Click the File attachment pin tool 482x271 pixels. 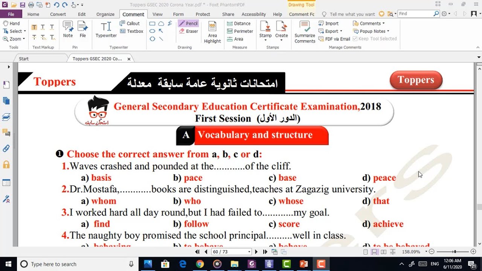[x=83, y=29]
